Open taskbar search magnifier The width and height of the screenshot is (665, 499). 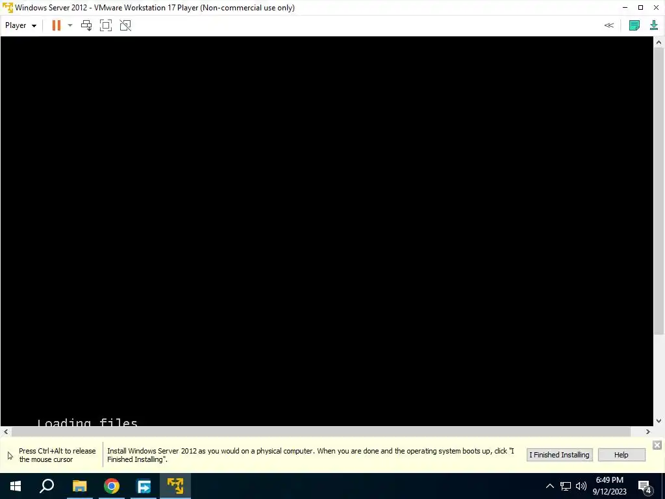tap(47, 486)
